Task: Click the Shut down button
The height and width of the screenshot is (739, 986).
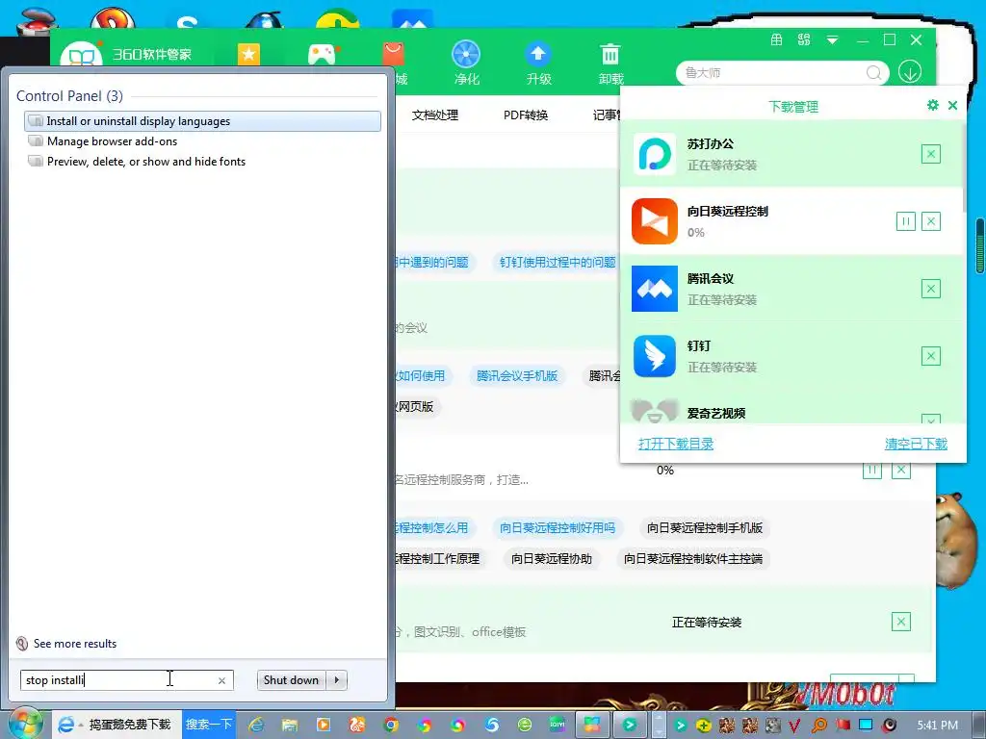Action: 291,680
